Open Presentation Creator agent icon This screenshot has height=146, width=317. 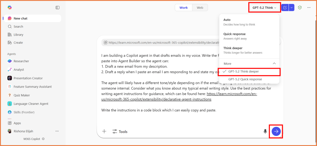point(10,78)
